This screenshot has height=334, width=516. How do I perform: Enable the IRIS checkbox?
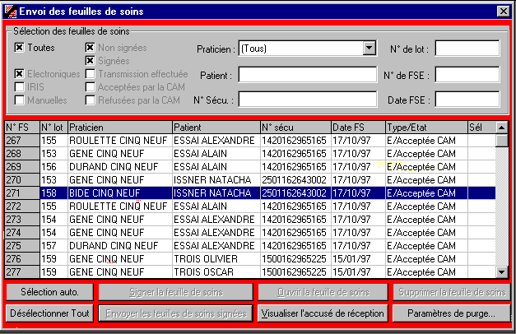(19, 87)
